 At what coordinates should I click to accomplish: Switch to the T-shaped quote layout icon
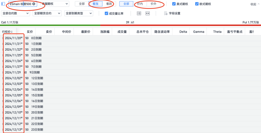[x=148, y=14]
